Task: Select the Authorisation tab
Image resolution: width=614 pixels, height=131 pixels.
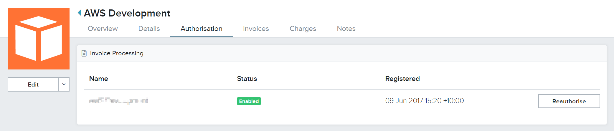Action: (202, 29)
